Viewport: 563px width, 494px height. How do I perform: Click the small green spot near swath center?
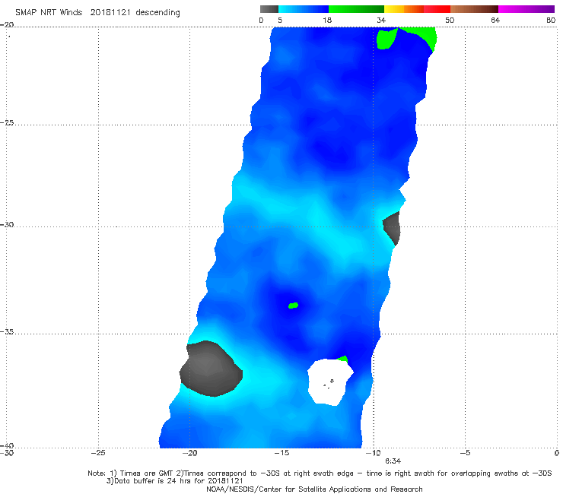(x=294, y=306)
